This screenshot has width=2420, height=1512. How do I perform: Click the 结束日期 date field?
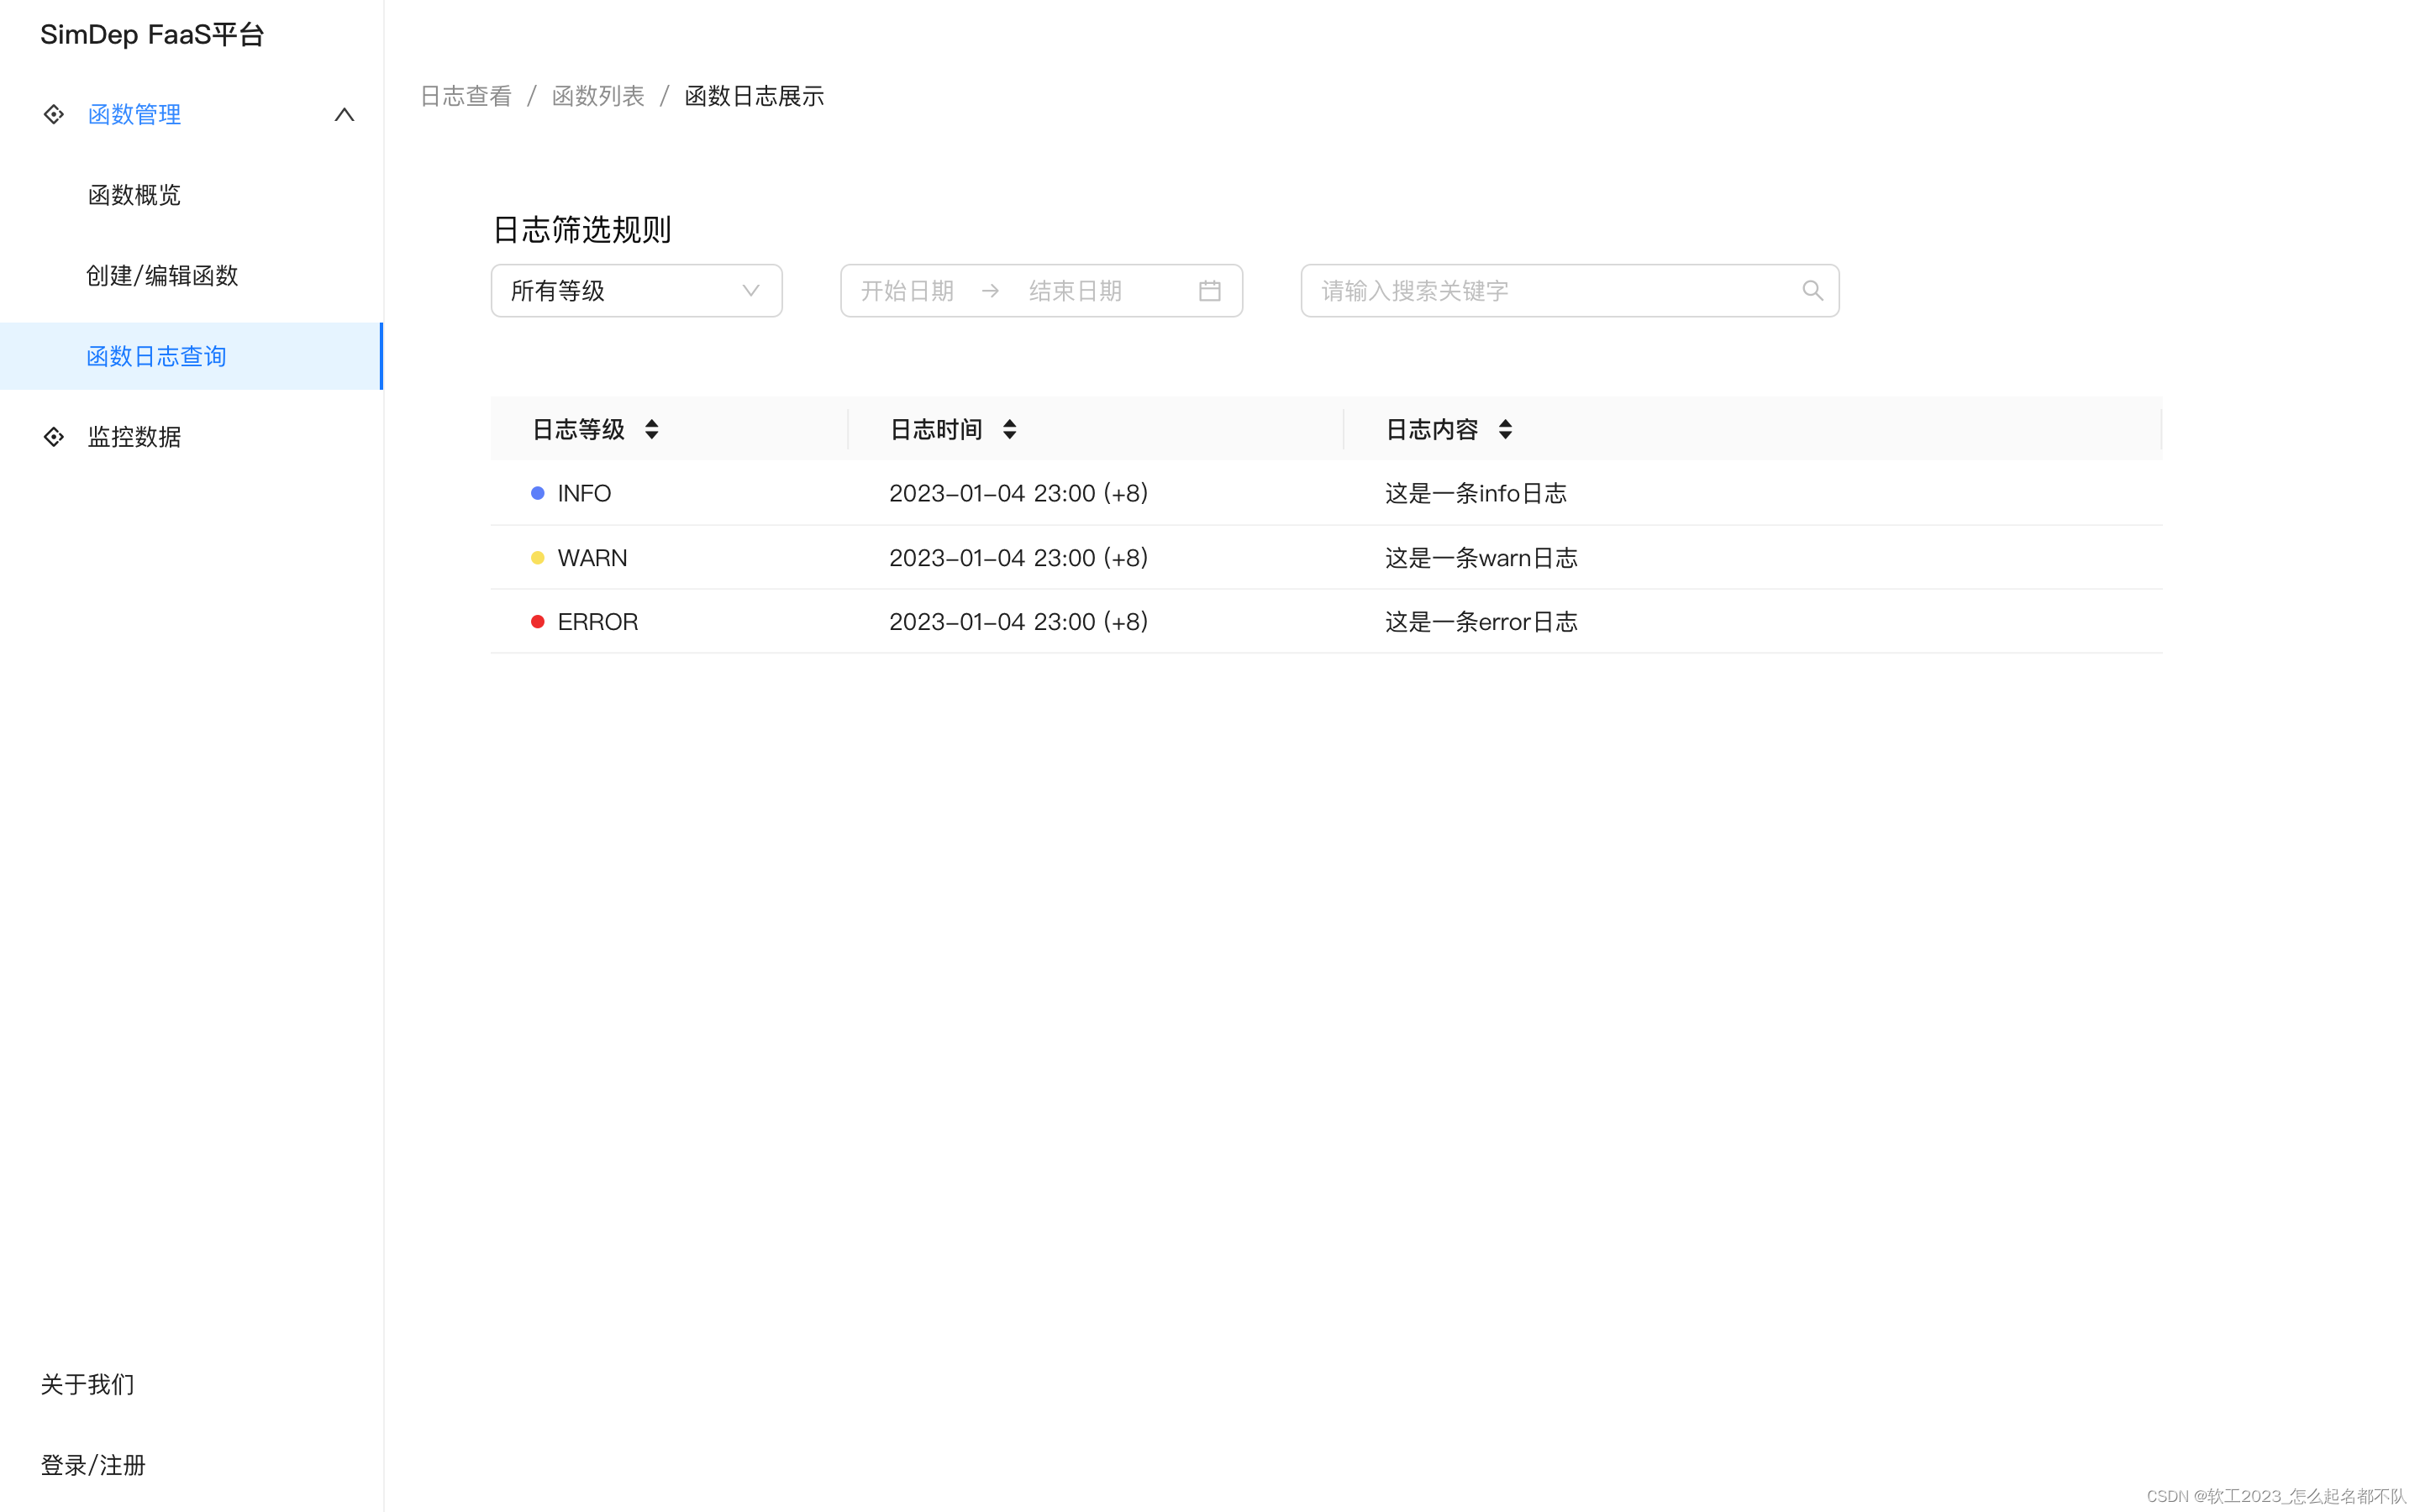pos(1076,291)
